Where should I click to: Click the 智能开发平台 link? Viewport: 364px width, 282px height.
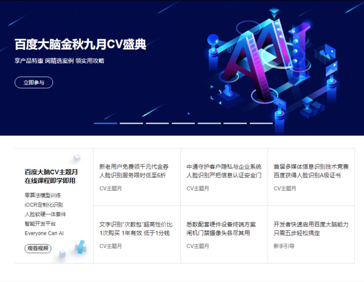click(40, 224)
